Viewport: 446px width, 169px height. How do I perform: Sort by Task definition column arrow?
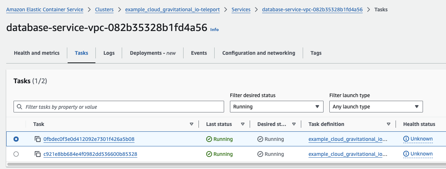pyautogui.click(x=389, y=124)
